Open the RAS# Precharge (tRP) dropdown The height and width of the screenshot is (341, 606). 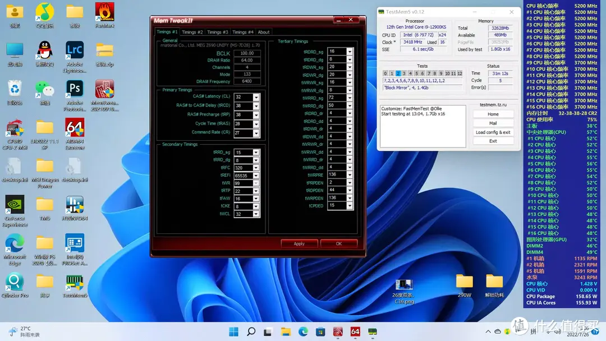(x=256, y=115)
